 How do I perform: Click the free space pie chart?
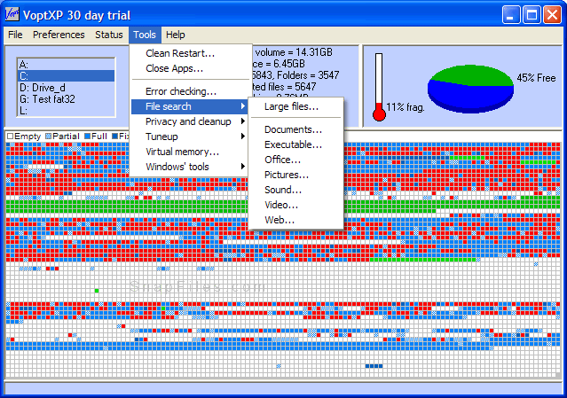(470, 89)
